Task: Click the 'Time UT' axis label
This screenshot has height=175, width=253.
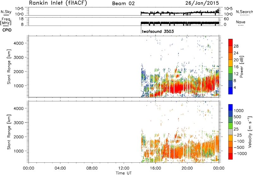Action: [x=124, y=173]
